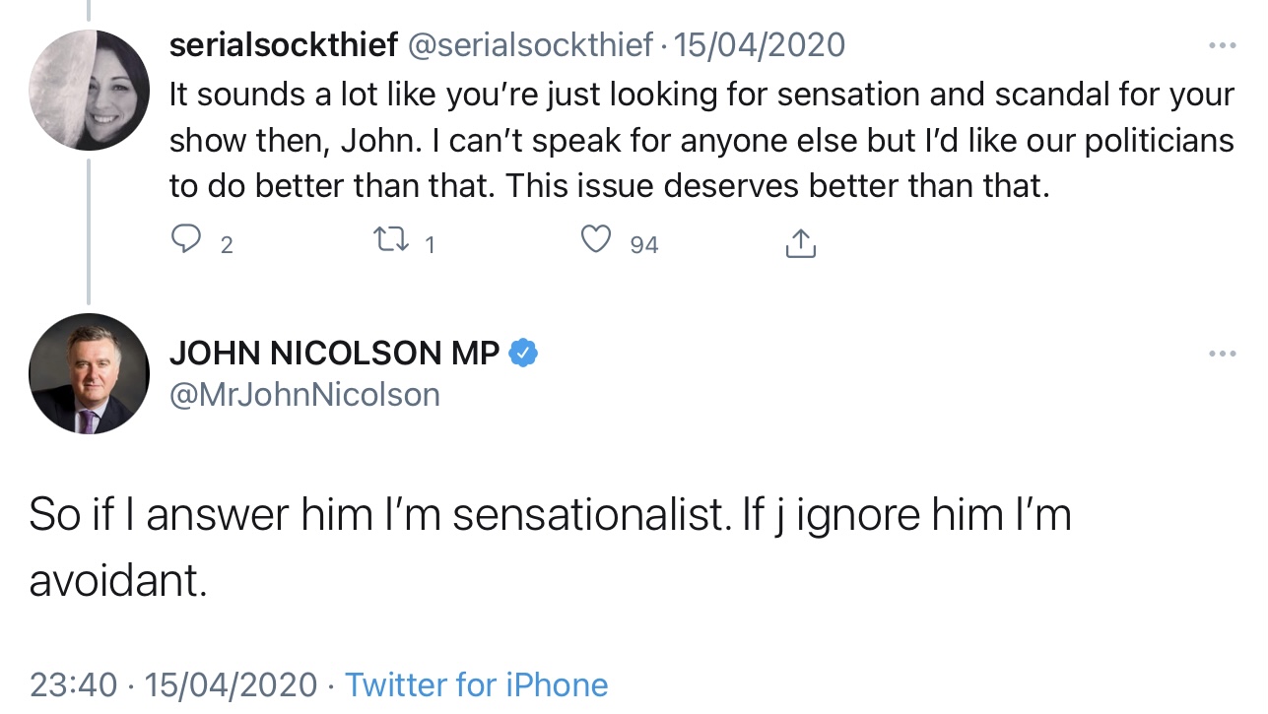Click John Nicolson's blue verified badge
Viewport: 1268px width, 714px height.
click(x=523, y=353)
